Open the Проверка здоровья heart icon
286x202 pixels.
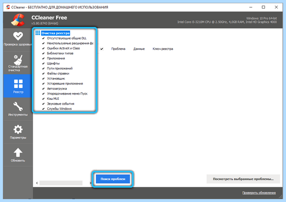click(x=18, y=36)
